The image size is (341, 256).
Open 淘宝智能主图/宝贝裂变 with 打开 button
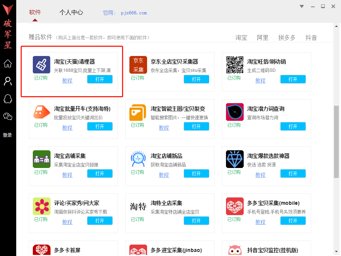[x=196, y=126]
